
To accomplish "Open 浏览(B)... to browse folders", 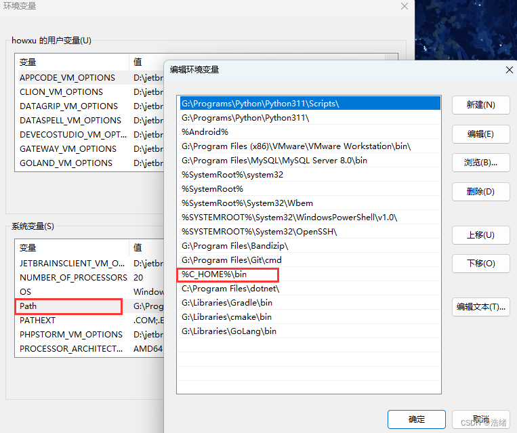I will (480, 163).
